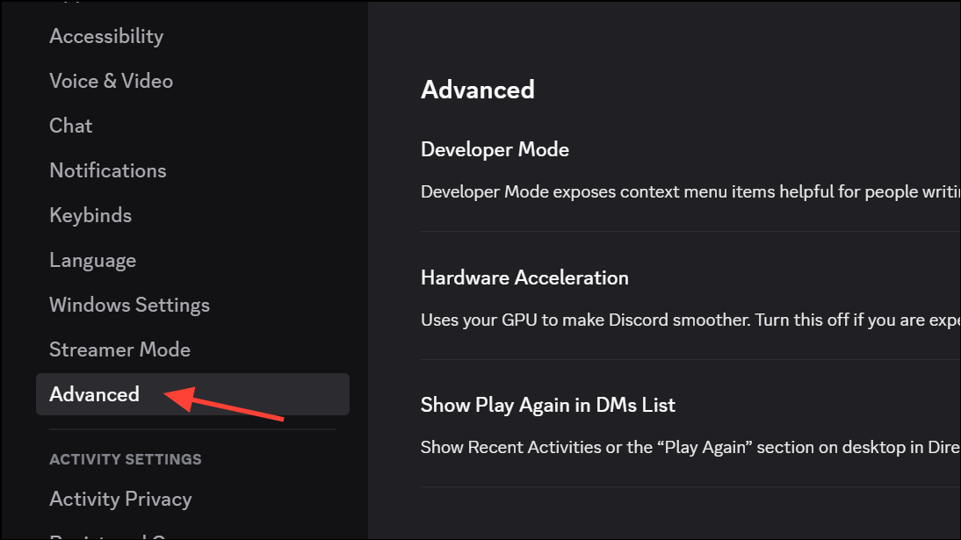Open the Keybinds settings section
The height and width of the screenshot is (540, 961).
tap(90, 215)
